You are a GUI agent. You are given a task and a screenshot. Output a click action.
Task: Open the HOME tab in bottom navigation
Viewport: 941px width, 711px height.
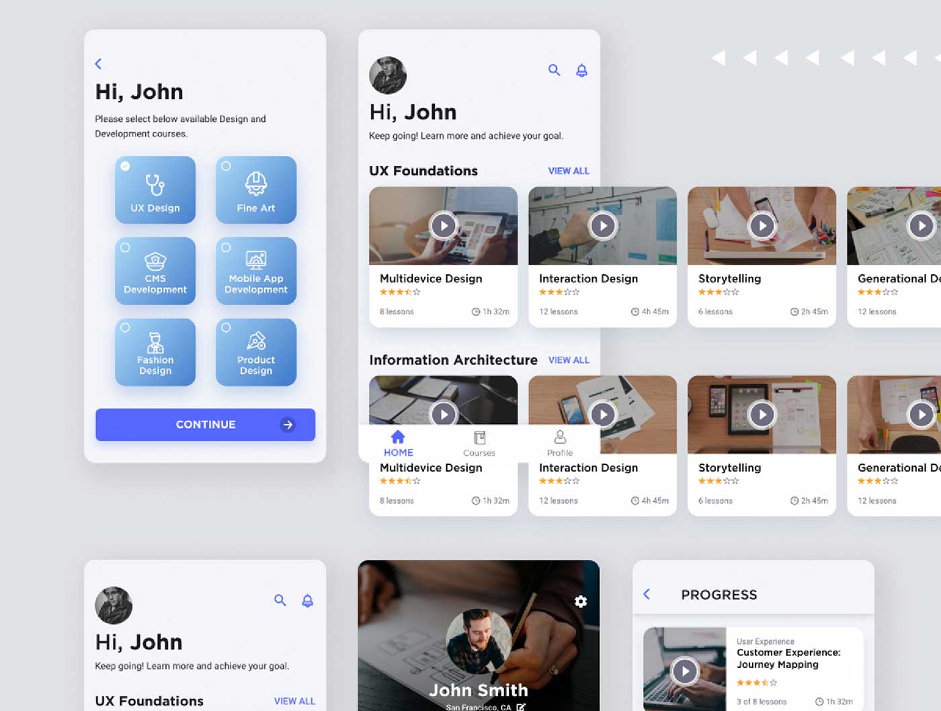(x=399, y=444)
